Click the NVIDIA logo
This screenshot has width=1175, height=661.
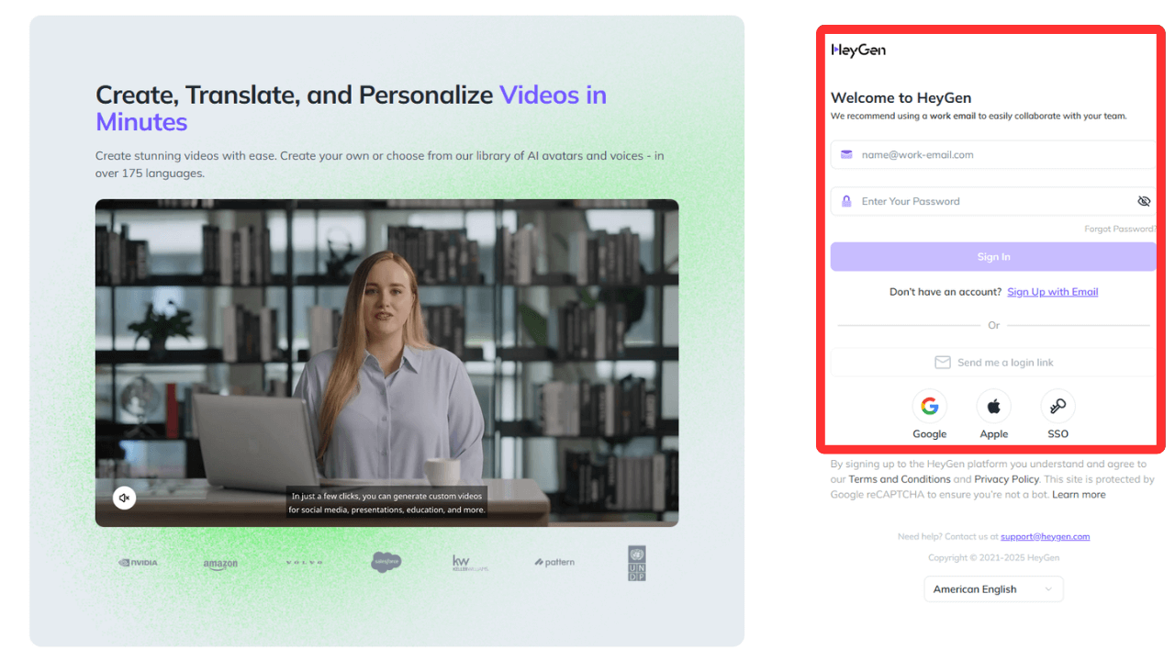pyautogui.click(x=138, y=563)
